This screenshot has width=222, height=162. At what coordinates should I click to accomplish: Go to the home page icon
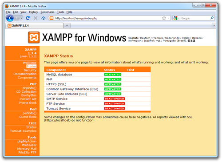pyautogui.click(x=44, y=18)
